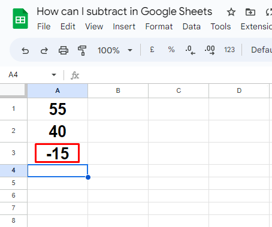Open the Data menu
This screenshot has width=272, height=227.
pos(192,26)
